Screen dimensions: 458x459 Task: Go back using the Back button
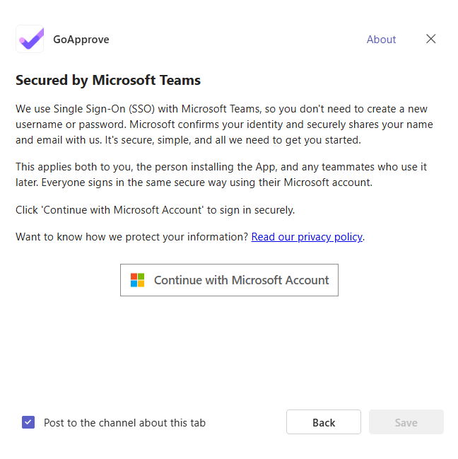click(x=324, y=422)
